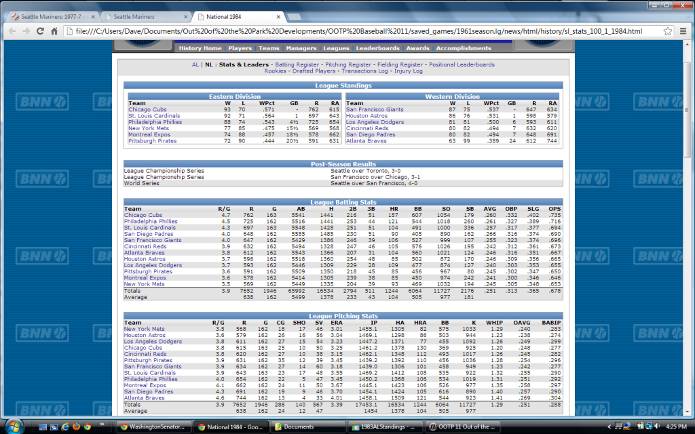The image size is (695, 434).
Task: Launch Chrome from the quick launch bar
Action: (x=88, y=427)
